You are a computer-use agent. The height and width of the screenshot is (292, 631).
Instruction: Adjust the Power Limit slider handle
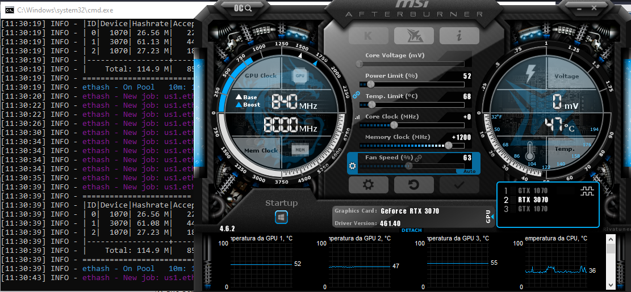pos(370,84)
